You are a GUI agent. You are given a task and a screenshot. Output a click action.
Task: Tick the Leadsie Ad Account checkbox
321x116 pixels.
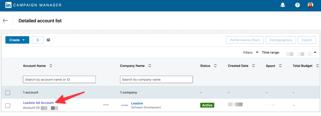tap(8, 105)
